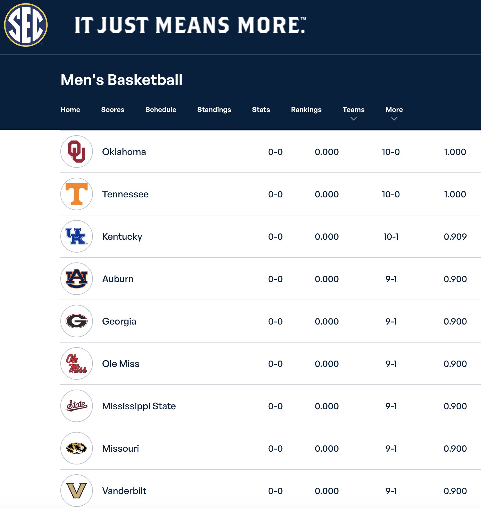Expand the Teams dropdown menu
481x508 pixels.
[353, 113]
